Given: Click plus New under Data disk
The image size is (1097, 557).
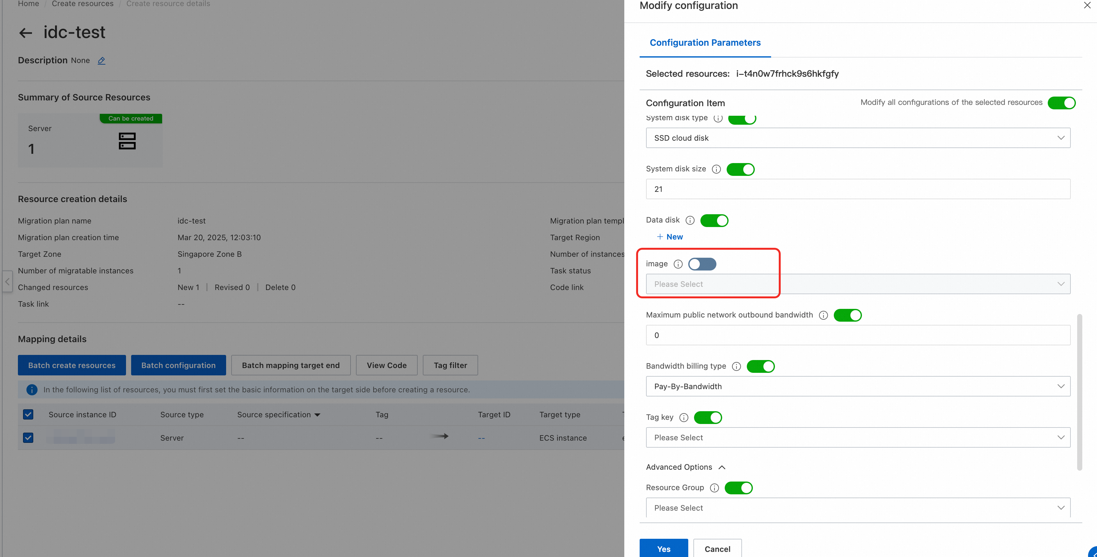Looking at the screenshot, I should [x=670, y=237].
